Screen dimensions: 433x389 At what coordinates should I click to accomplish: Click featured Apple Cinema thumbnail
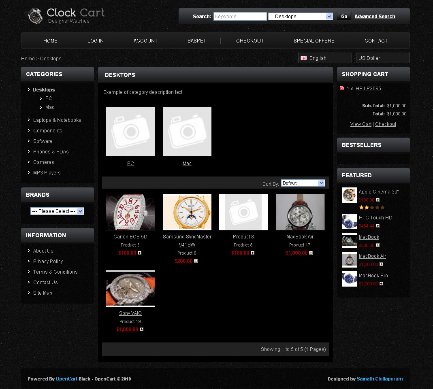tap(349, 195)
